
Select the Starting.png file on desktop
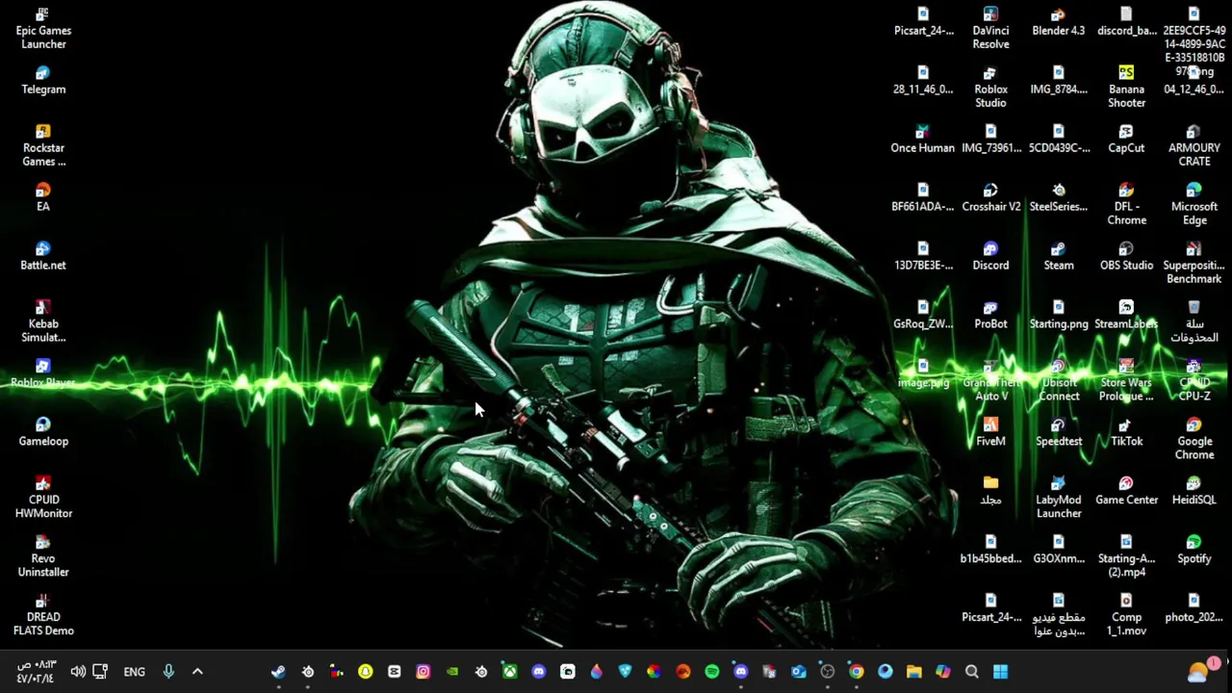point(1059,316)
